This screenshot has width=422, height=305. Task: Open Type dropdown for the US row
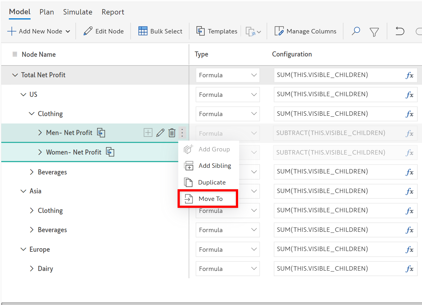227,95
